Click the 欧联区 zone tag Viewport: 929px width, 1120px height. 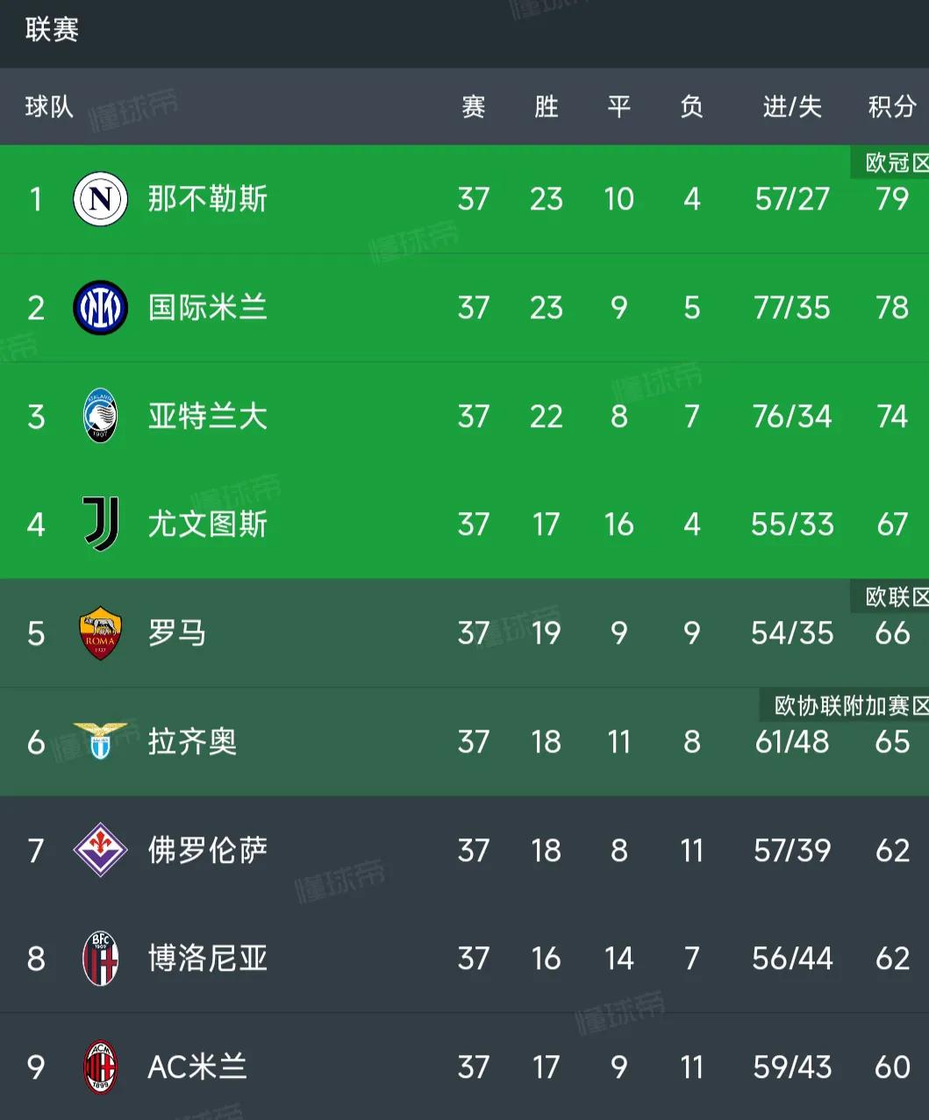(895, 597)
